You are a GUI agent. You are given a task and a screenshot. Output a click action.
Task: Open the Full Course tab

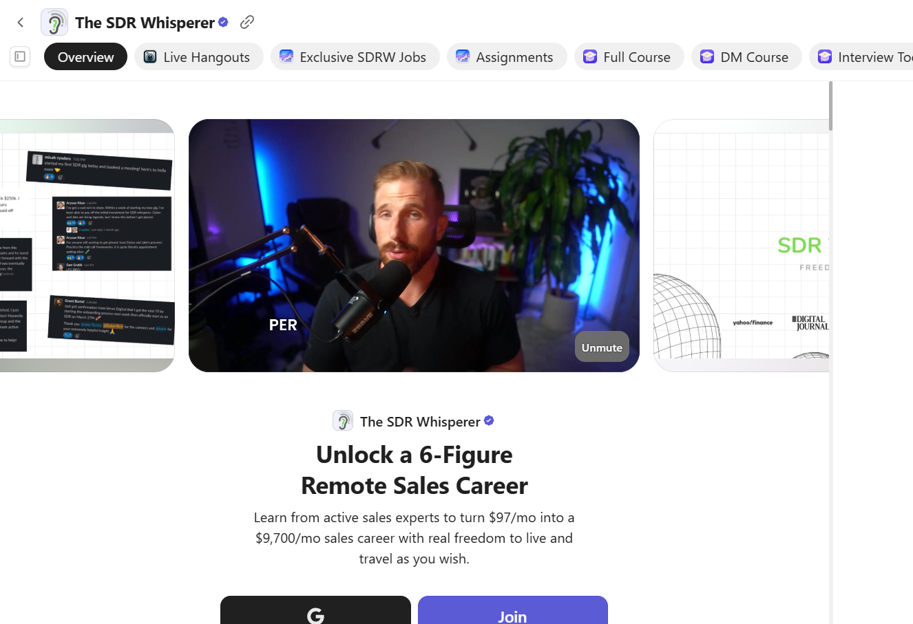(x=629, y=56)
